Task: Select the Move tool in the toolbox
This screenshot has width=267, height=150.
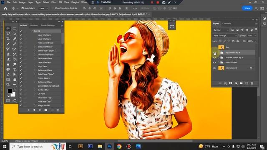Action: tap(8, 29)
